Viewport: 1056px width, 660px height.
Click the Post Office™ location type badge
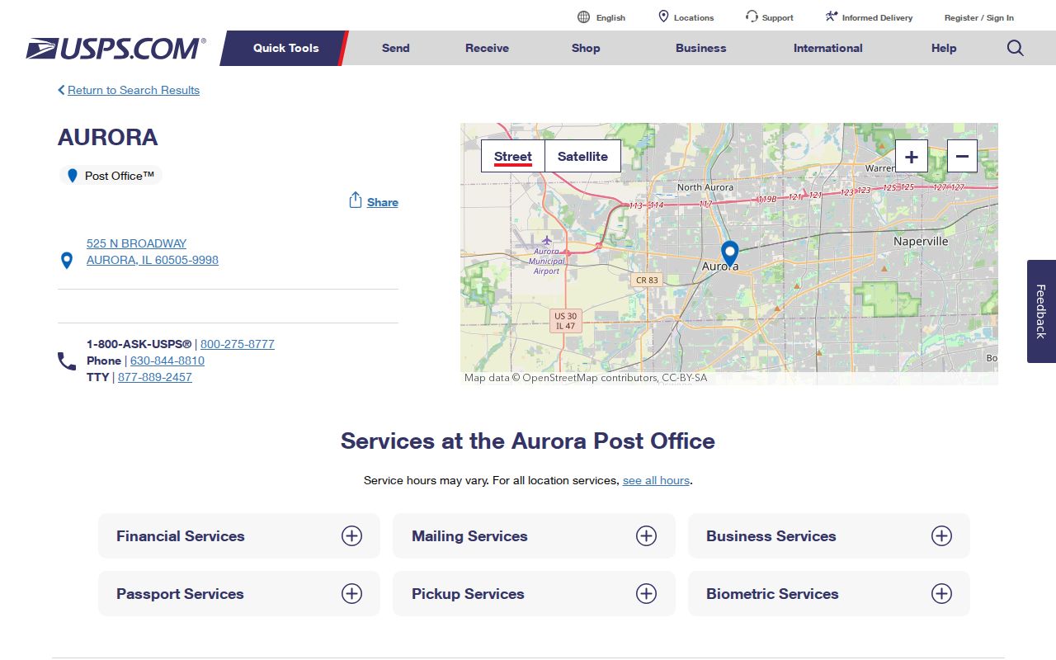(x=111, y=176)
